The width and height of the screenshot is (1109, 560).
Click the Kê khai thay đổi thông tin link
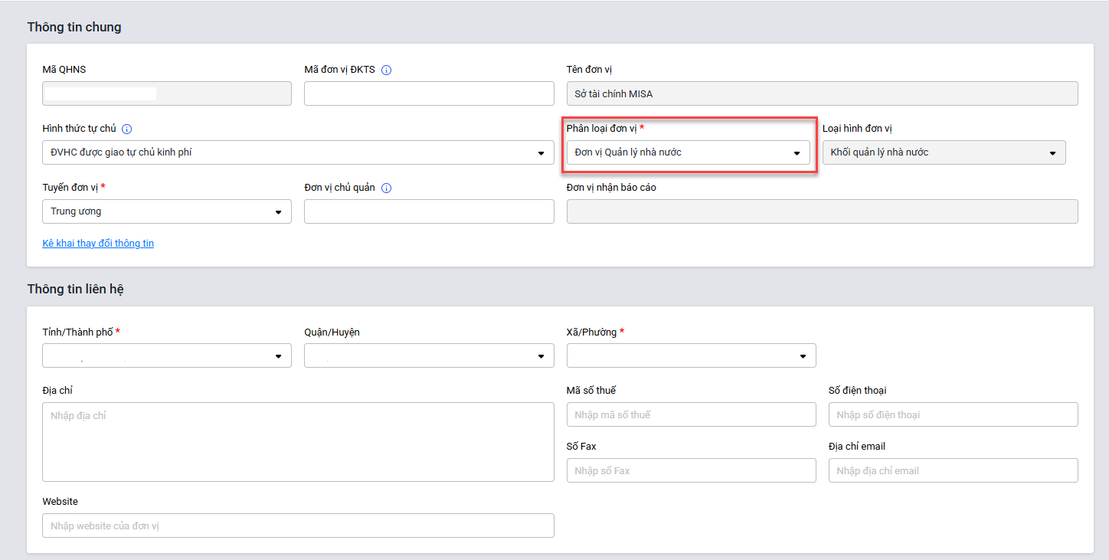coord(98,244)
